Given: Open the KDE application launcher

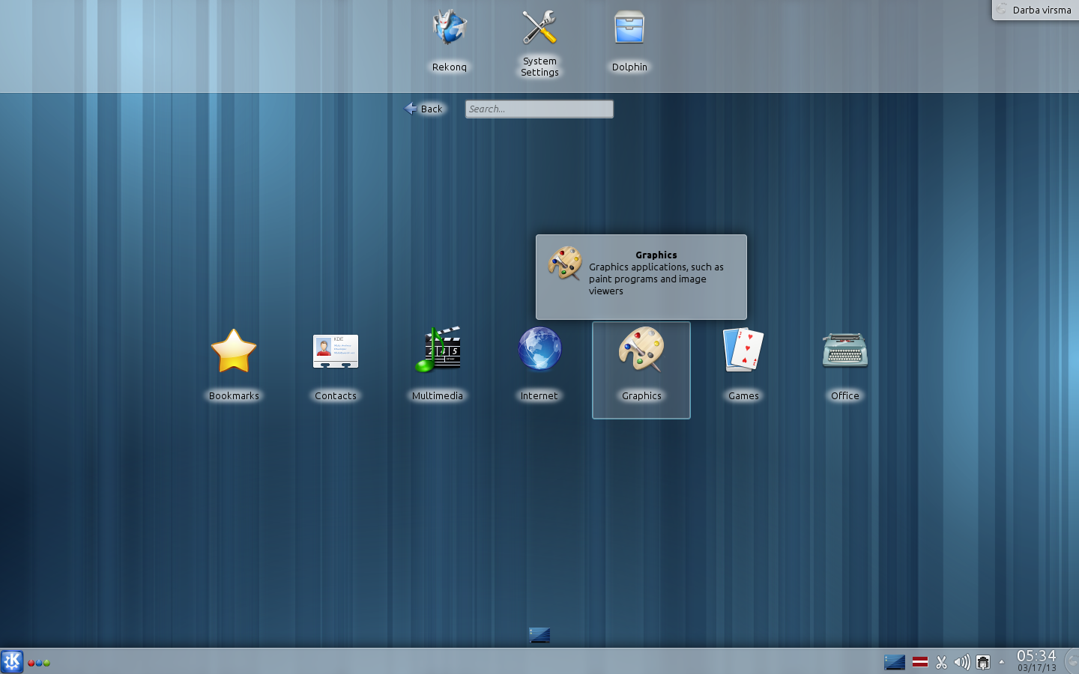Looking at the screenshot, I should (12, 661).
